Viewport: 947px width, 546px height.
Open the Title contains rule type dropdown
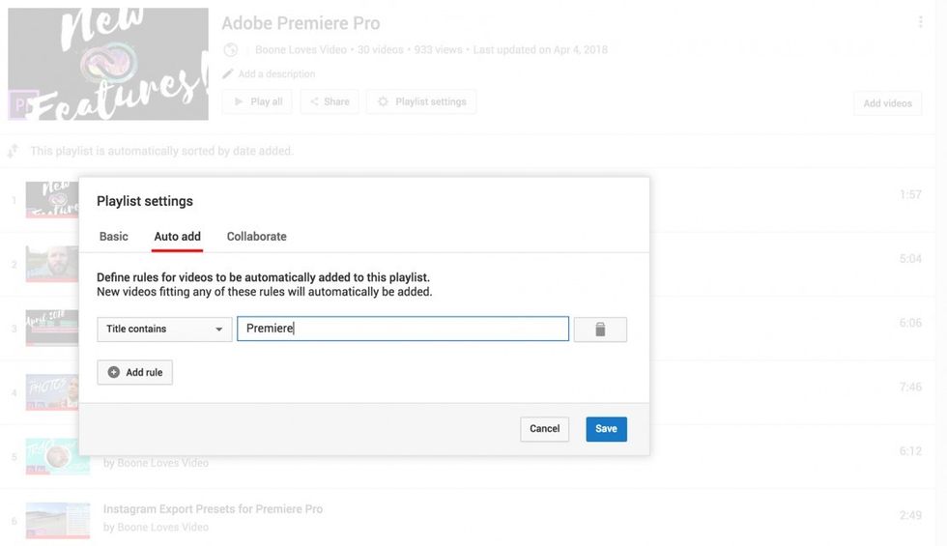(164, 330)
